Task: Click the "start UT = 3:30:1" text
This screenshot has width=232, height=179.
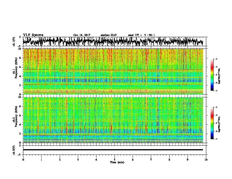Action: click(x=141, y=35)
